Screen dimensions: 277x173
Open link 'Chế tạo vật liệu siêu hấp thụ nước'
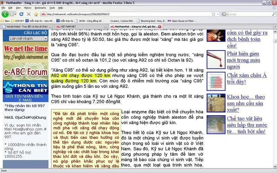coord(247,125)
